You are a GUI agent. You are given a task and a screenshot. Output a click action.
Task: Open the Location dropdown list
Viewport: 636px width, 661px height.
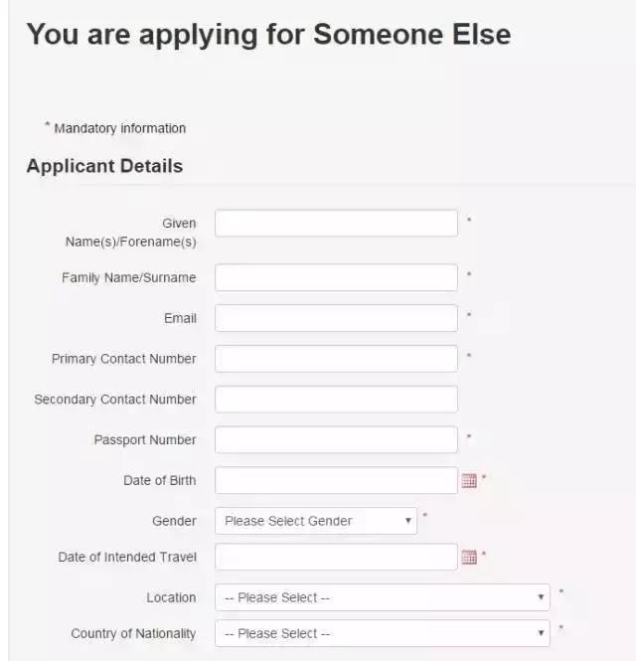click(383, 597)
